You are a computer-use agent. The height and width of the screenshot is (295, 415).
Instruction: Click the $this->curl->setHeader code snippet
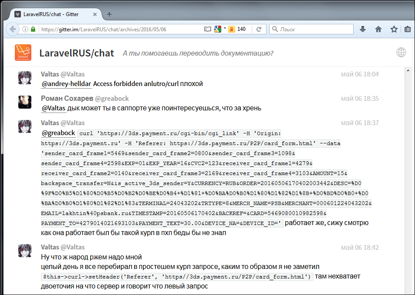pos(177,277)
